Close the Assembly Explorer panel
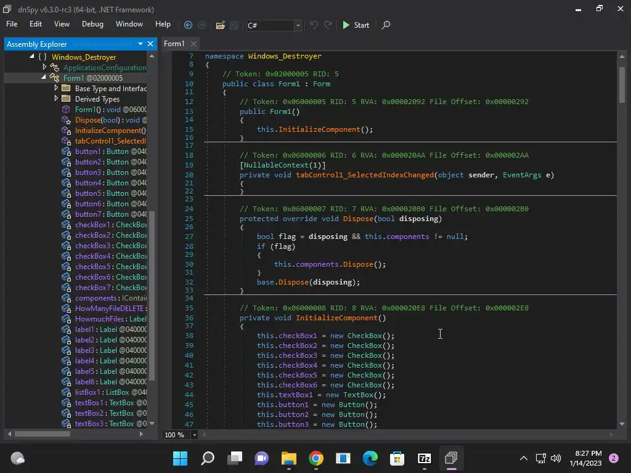The width and height of the screenshot is (631, 473). tap(150, 44)
